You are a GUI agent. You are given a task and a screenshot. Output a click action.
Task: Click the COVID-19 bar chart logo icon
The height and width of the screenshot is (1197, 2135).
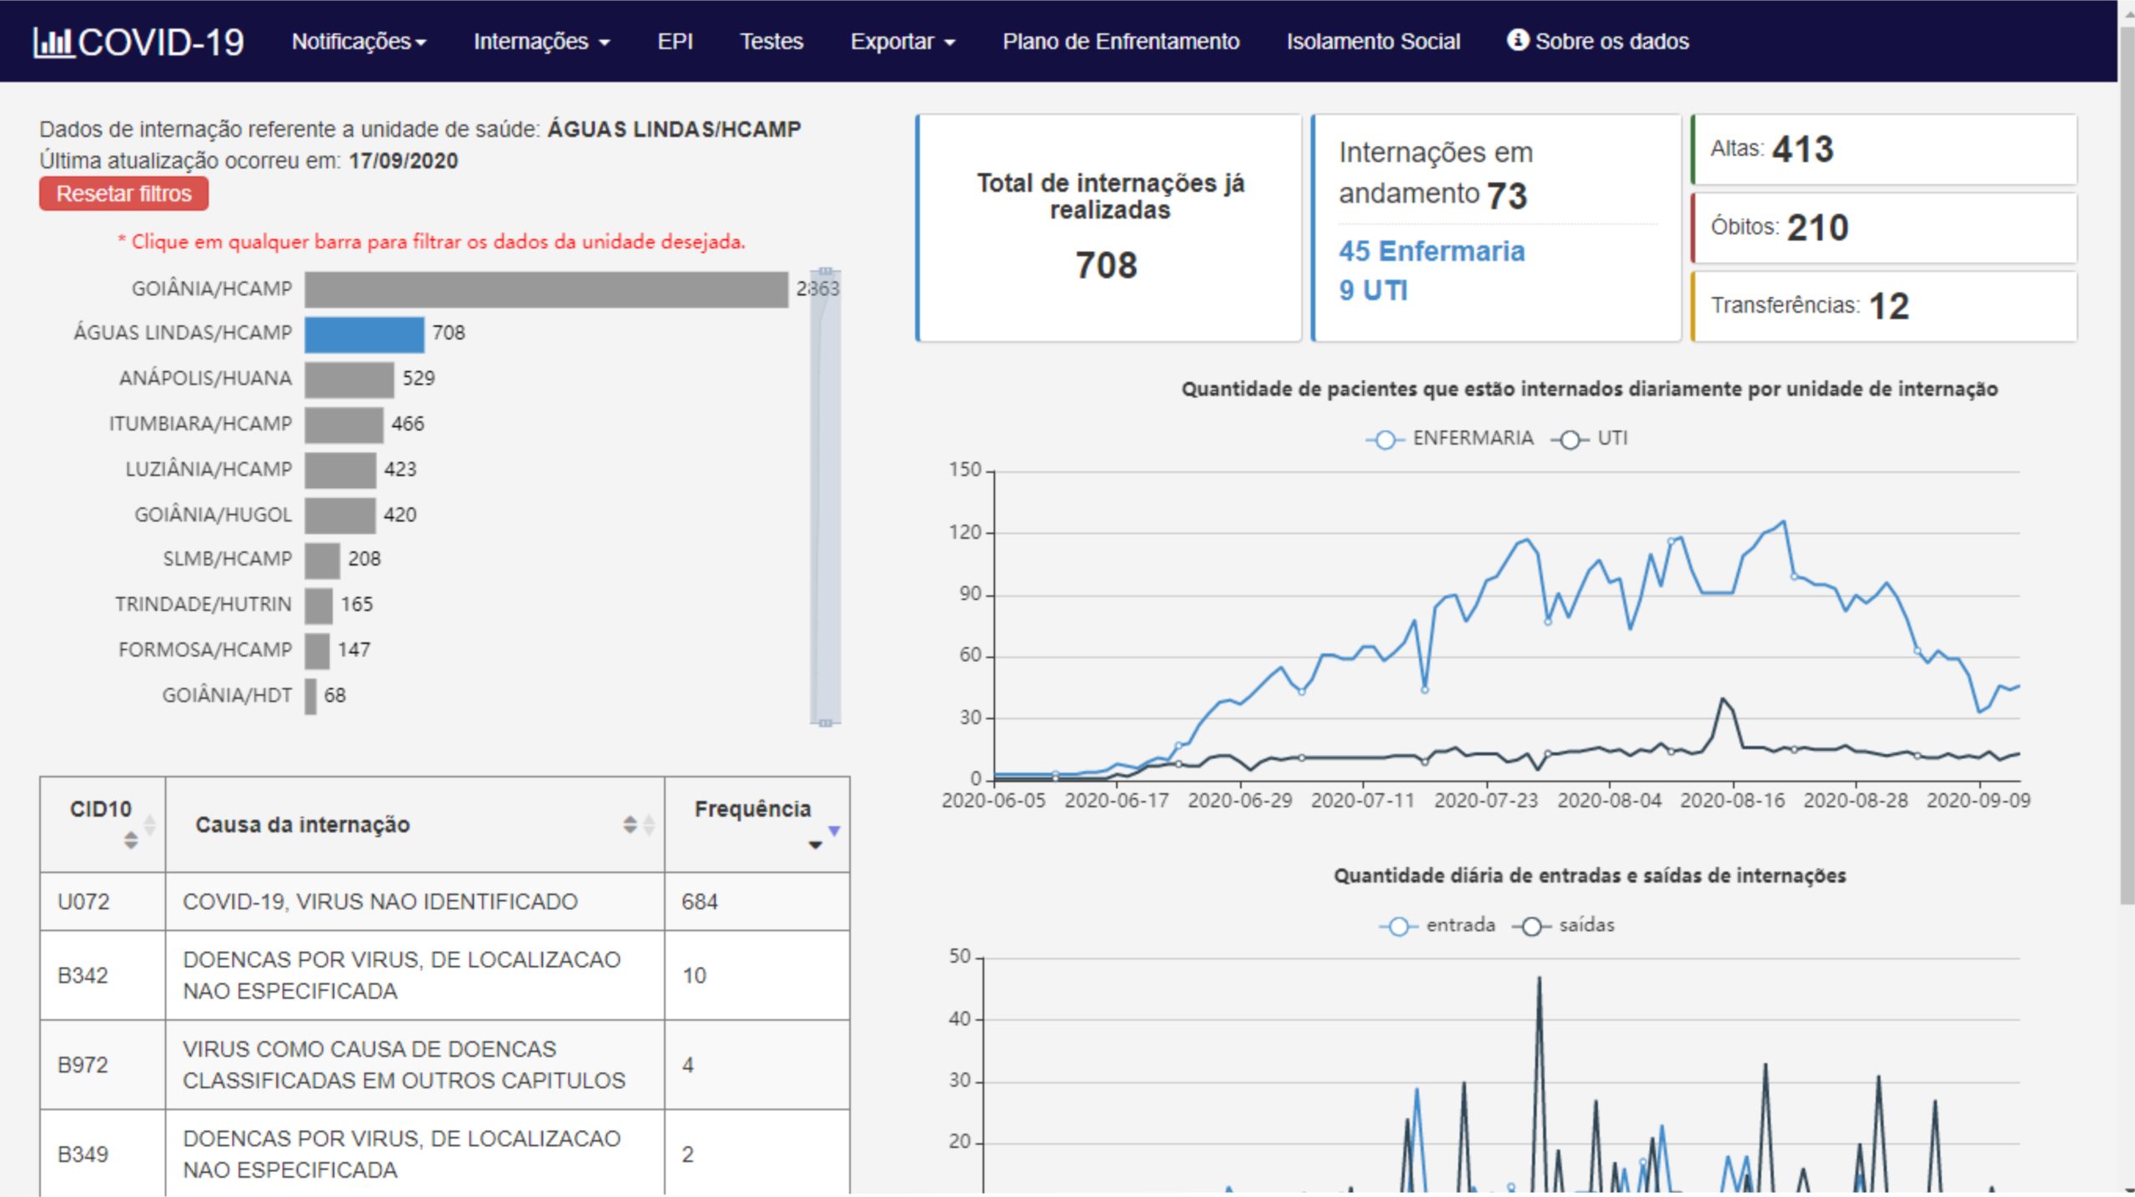coord(53,42)
